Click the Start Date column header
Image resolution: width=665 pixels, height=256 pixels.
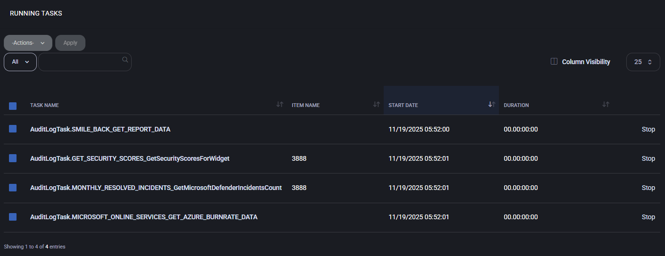click(403, 105)
